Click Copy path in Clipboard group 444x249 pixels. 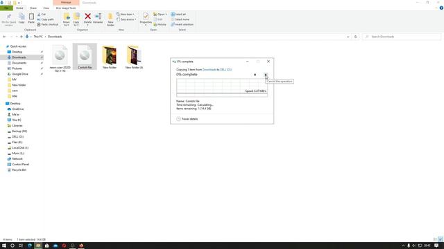pyautogui.click(x=45, y=19)
